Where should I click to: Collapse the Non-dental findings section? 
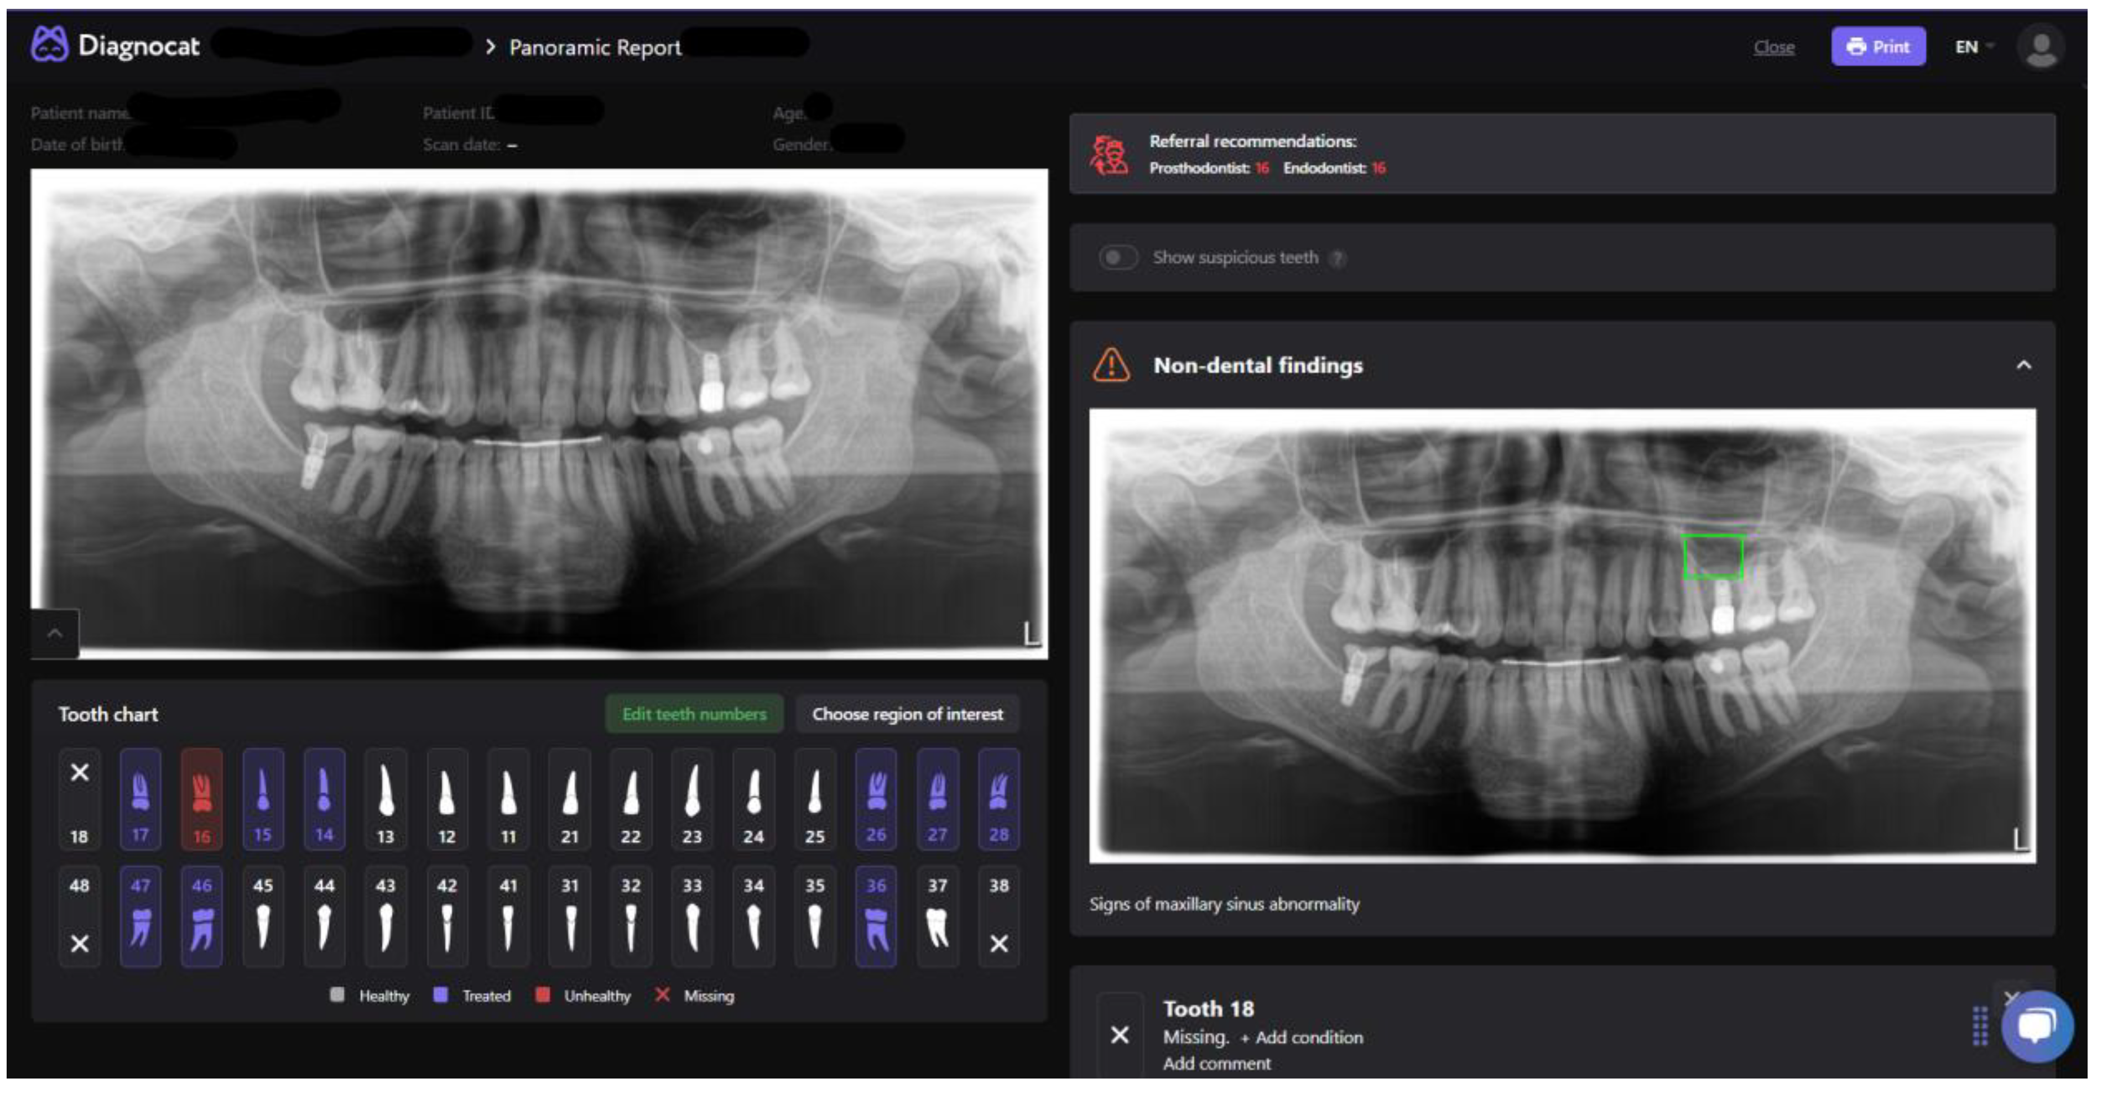click(x=2023, y=365)
